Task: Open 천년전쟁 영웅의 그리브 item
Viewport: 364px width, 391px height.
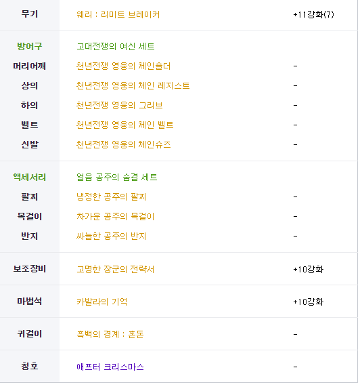Action: coord(119,106)
